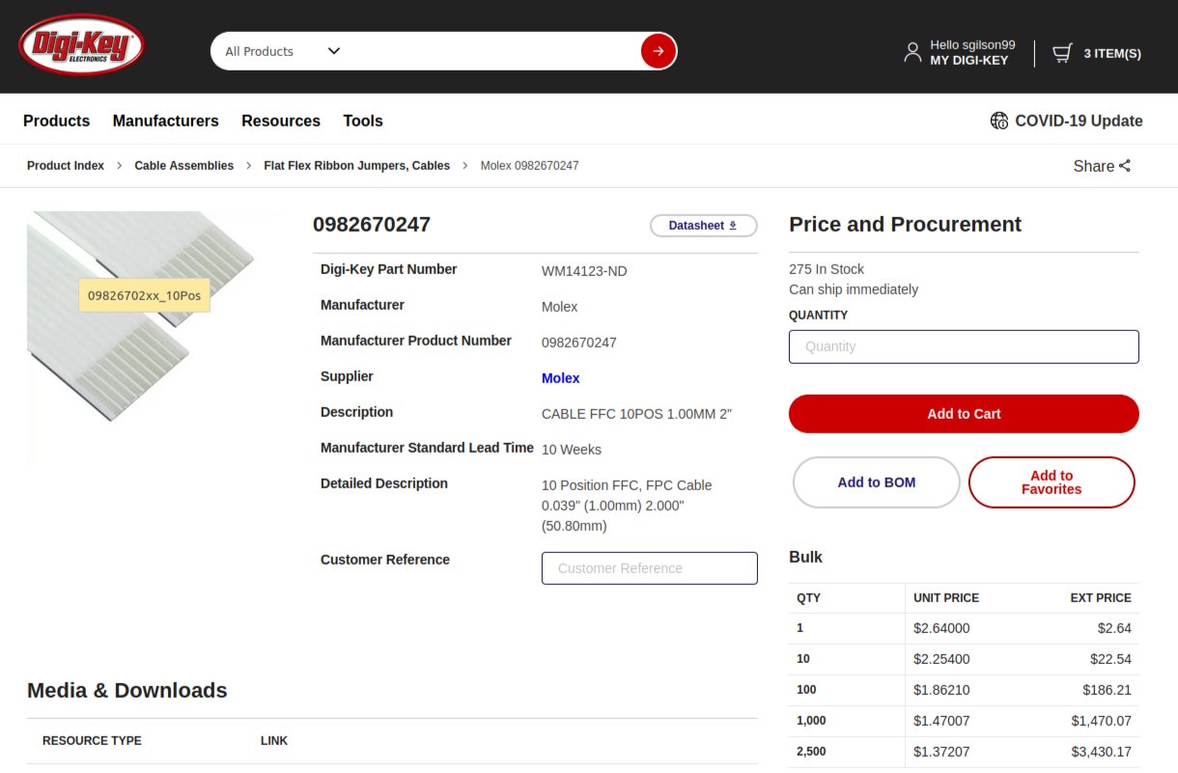The image size is (1178, 773).
Task: Click the Share icon
Action: [x=1125, y=166]
